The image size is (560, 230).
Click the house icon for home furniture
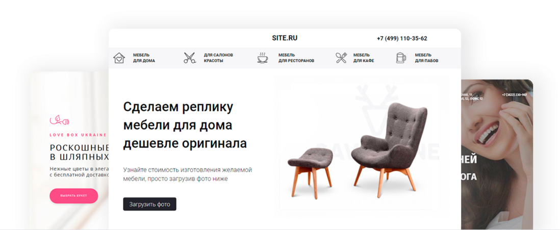click(119, 58)
